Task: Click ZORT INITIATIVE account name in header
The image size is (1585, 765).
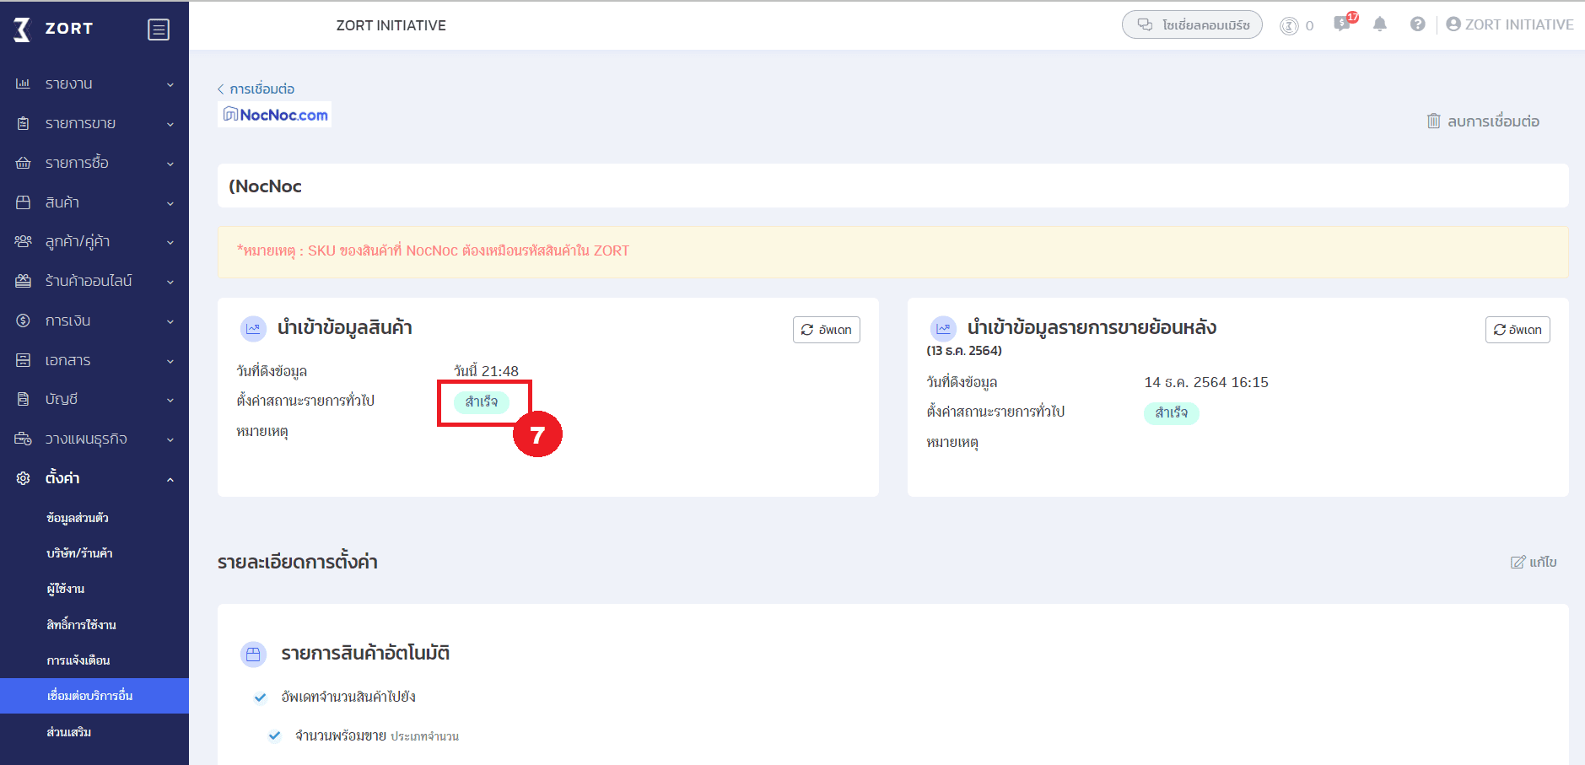Action: point(1519,24)
